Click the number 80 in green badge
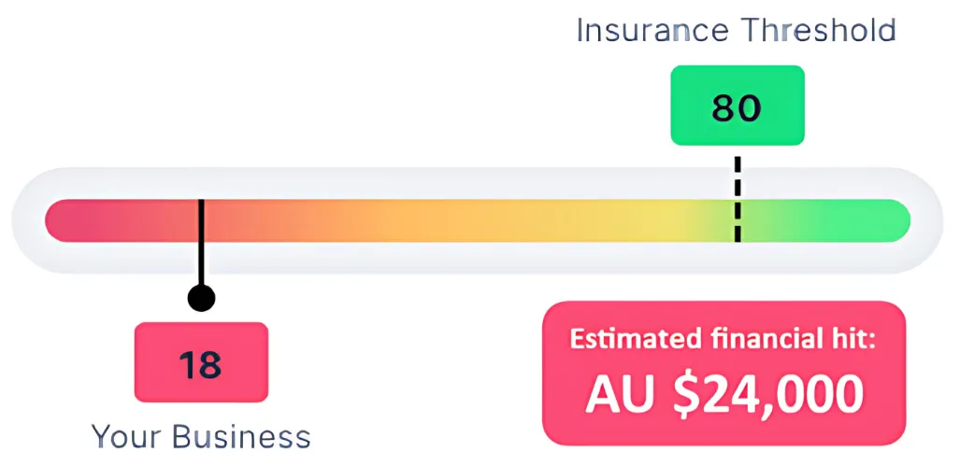The width and height of the screenshot is (960, 466). (738, 107)
